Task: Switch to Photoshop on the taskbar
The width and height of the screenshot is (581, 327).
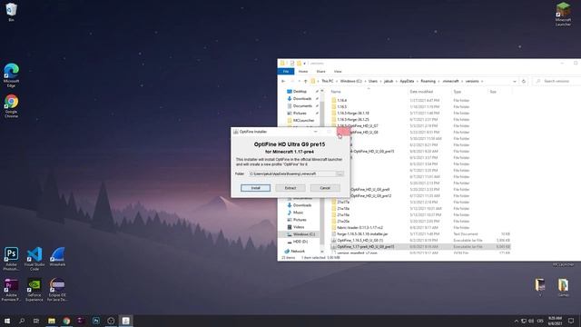Action: (x=96, y=321)
